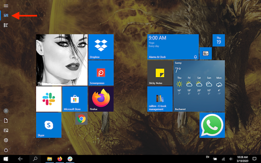The image size is (261, 163).
Task: Switch to Slack in the taskbar
Action: [70, 159]
